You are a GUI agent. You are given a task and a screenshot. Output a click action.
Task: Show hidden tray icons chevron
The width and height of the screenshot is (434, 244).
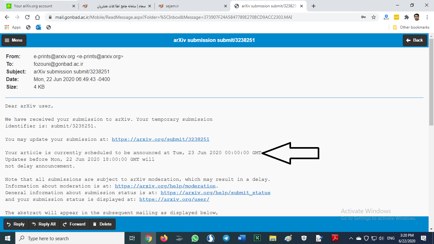[x=351, y=238]
